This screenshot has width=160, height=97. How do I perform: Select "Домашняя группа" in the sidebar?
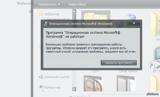(57, 77)
